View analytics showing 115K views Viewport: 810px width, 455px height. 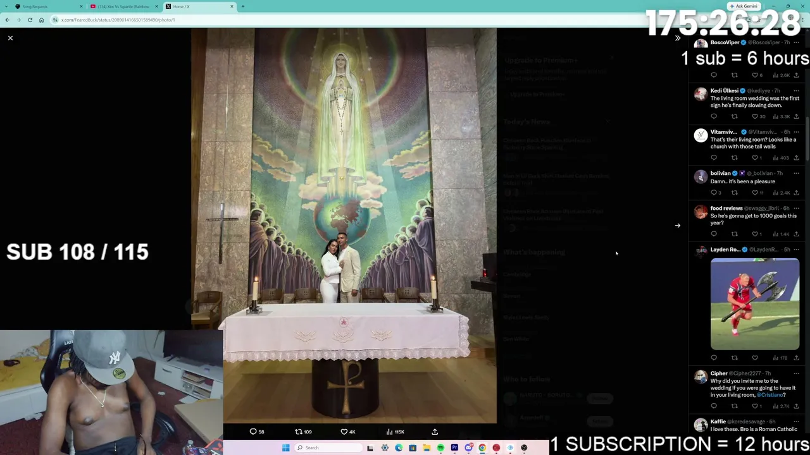pos(396,432)
